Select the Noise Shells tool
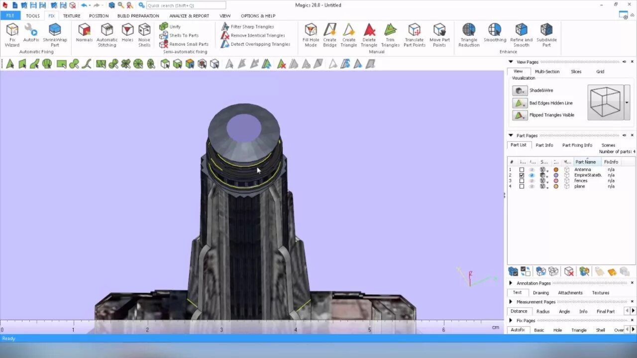Screen dimensions: 637x358 click(x=144, y=35)
